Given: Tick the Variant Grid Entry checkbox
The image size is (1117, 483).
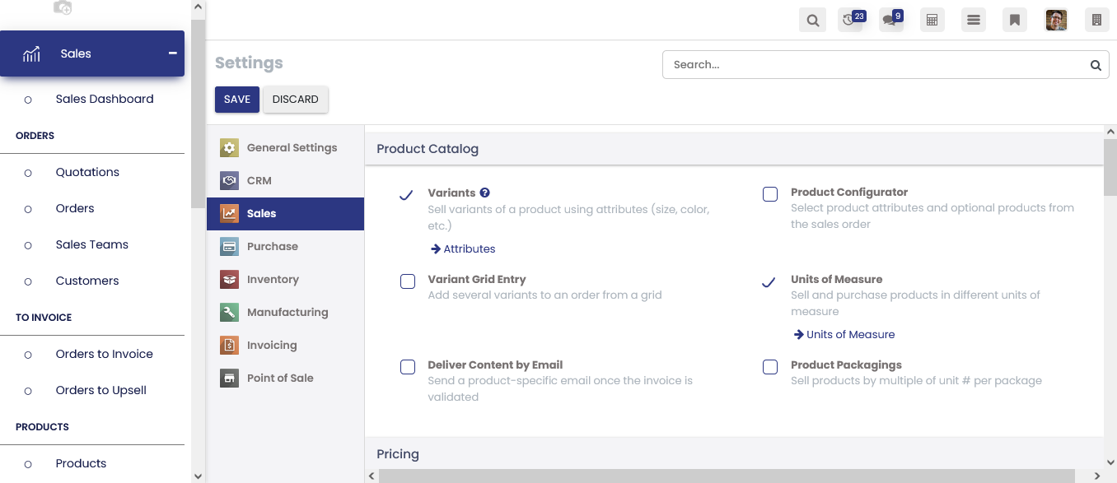Looking at the screenshot, I should pyautogui.click(x=408, y=281).
